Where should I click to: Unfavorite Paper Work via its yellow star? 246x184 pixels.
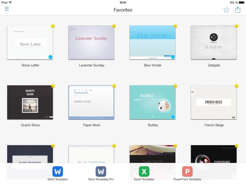(x=114, y=86)
